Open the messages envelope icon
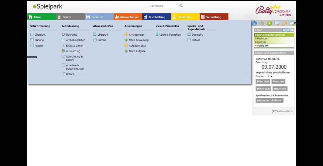Screen dimensions: 323x166 click(x=277, y=23)
